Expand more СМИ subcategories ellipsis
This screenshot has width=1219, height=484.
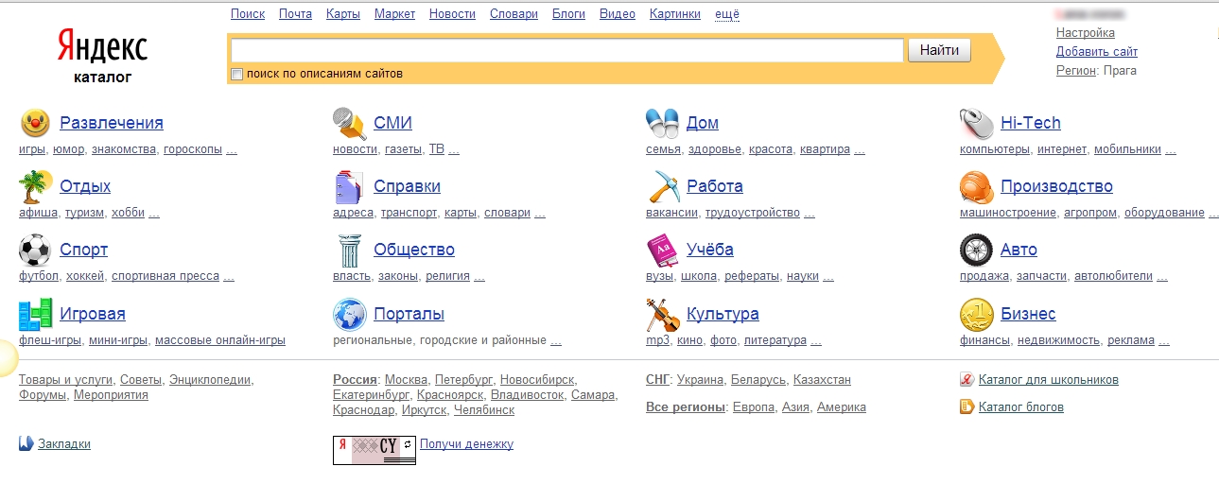(454, 149)
